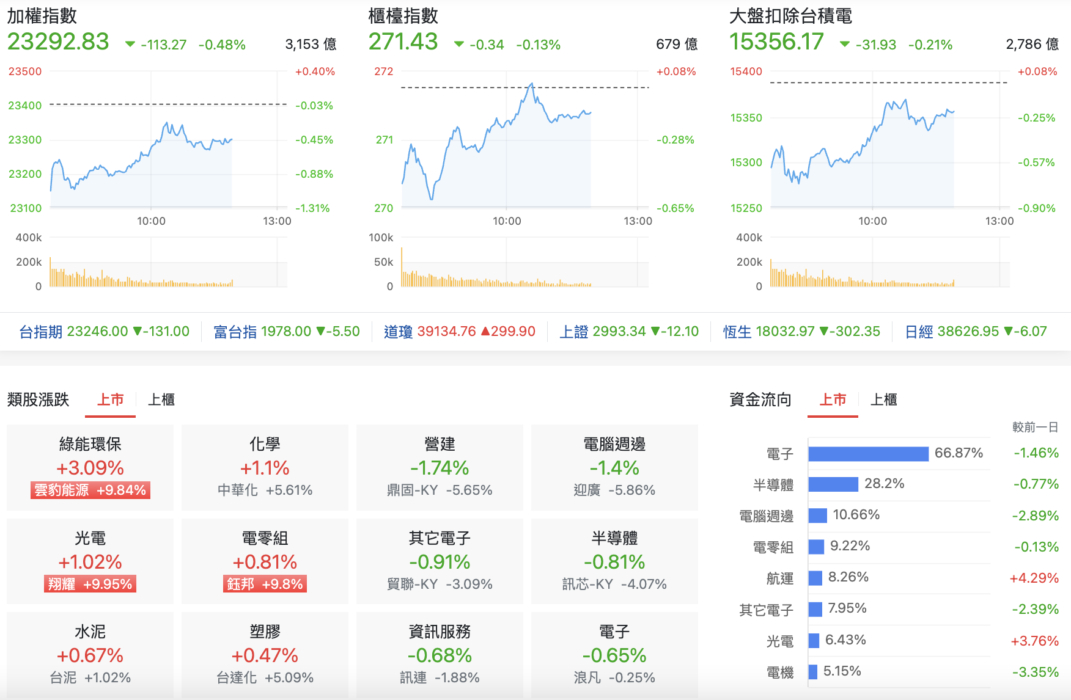Click 光電 row label in 資金流向
The image size is (1071, 700).
coord(780,641)
